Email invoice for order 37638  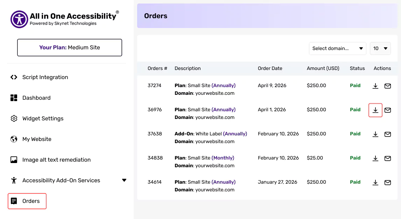387,134
